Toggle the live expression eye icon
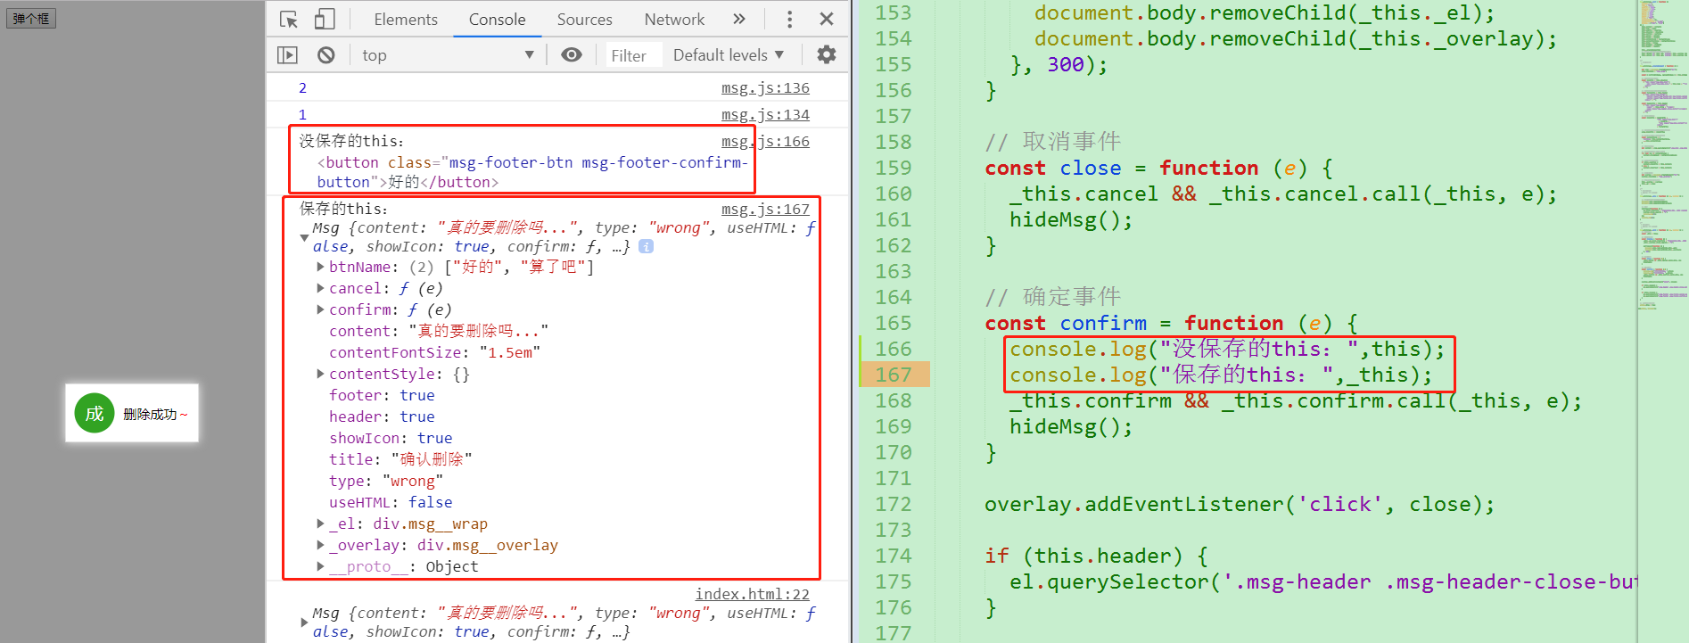 click(572, 55)
